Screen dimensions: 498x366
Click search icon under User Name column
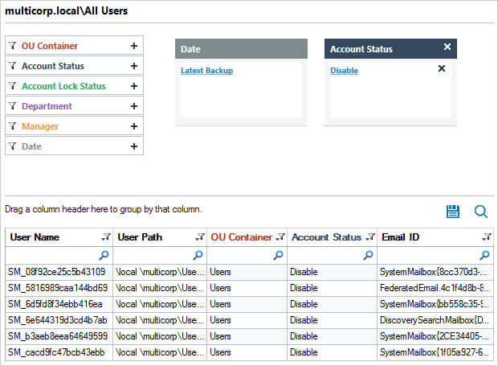(104, 255)
